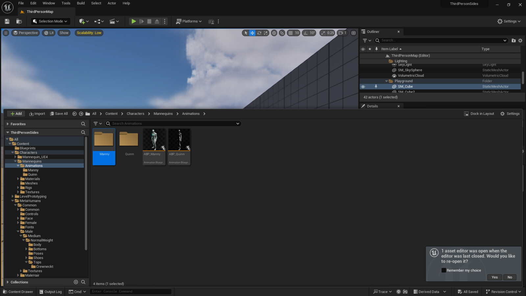Screen dimensions: 526x296
Task: Click Dock in Layout
Action: [479, 114]
